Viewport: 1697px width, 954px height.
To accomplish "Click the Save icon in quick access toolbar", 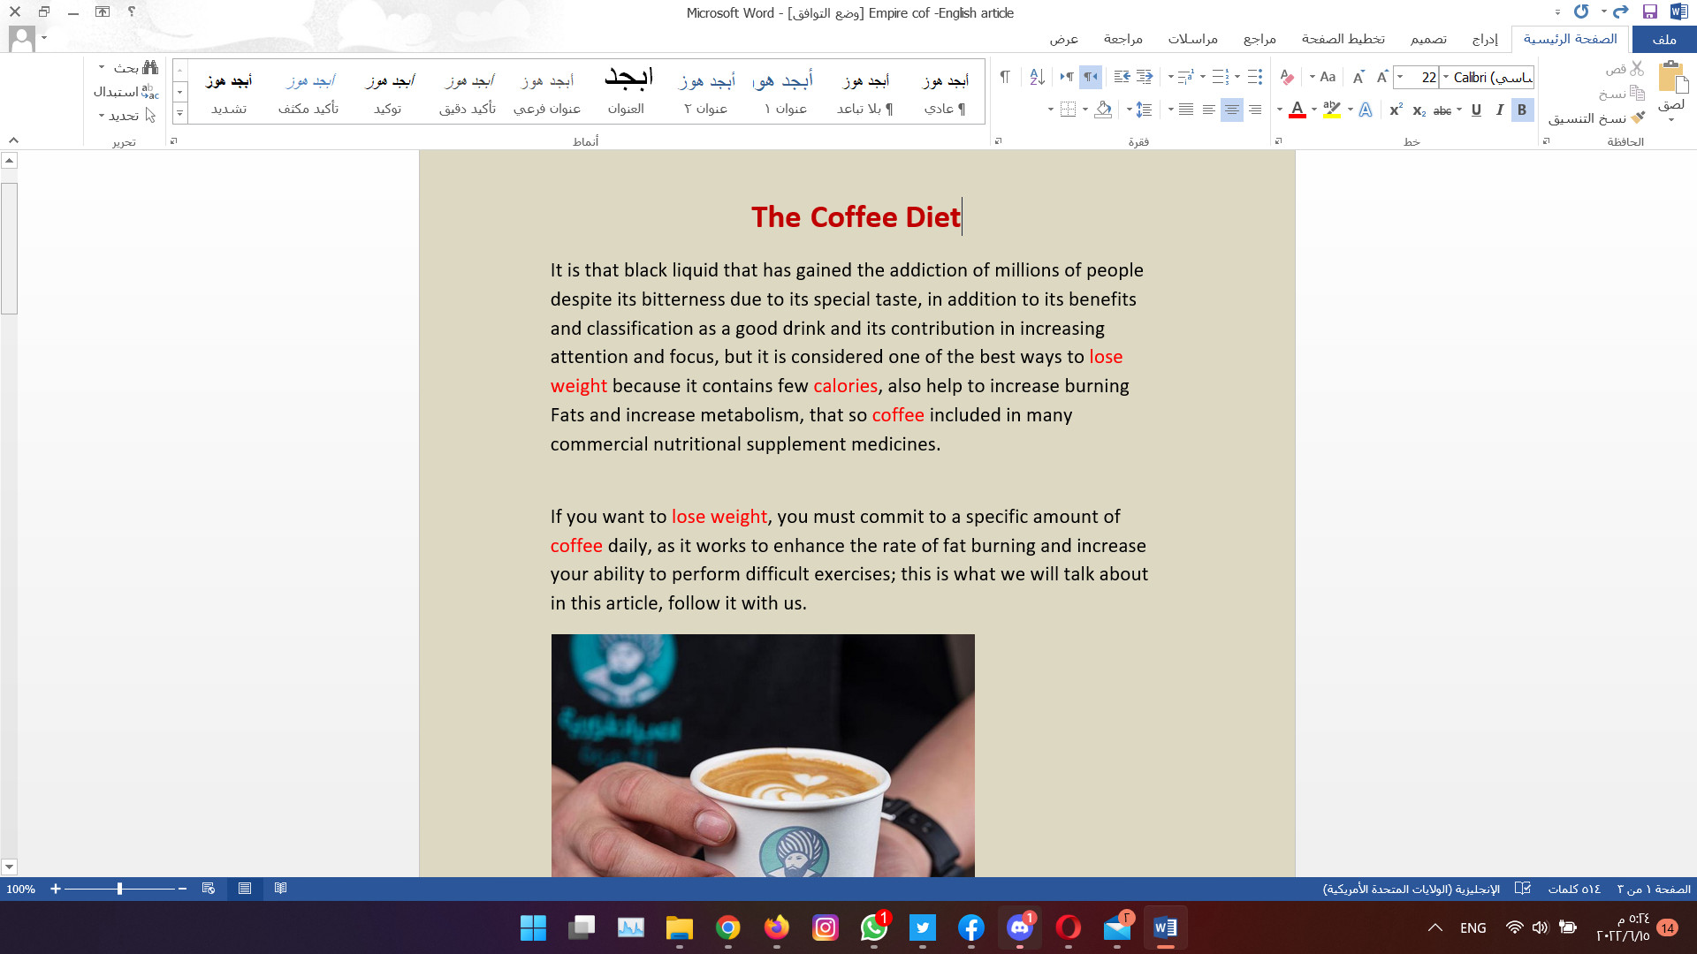I will (1649, 12).
